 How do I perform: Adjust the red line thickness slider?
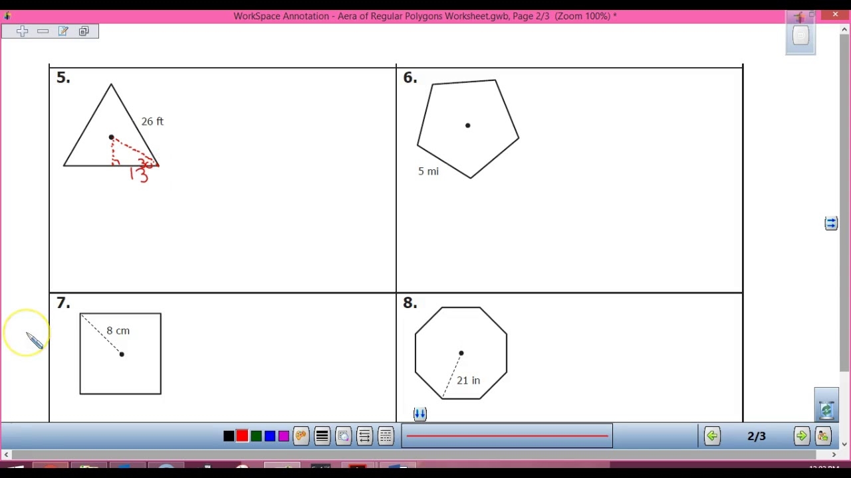click(507, 436)
